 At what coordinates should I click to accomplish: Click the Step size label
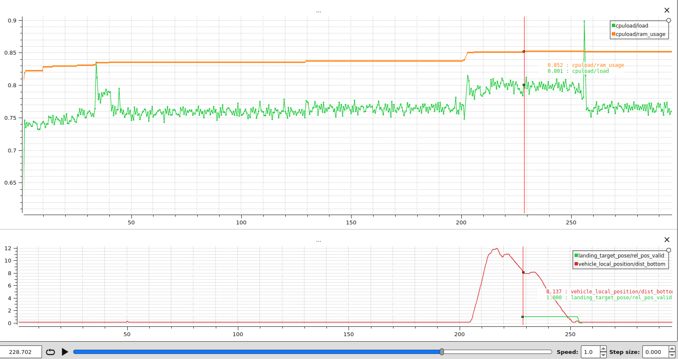[625, 352]
